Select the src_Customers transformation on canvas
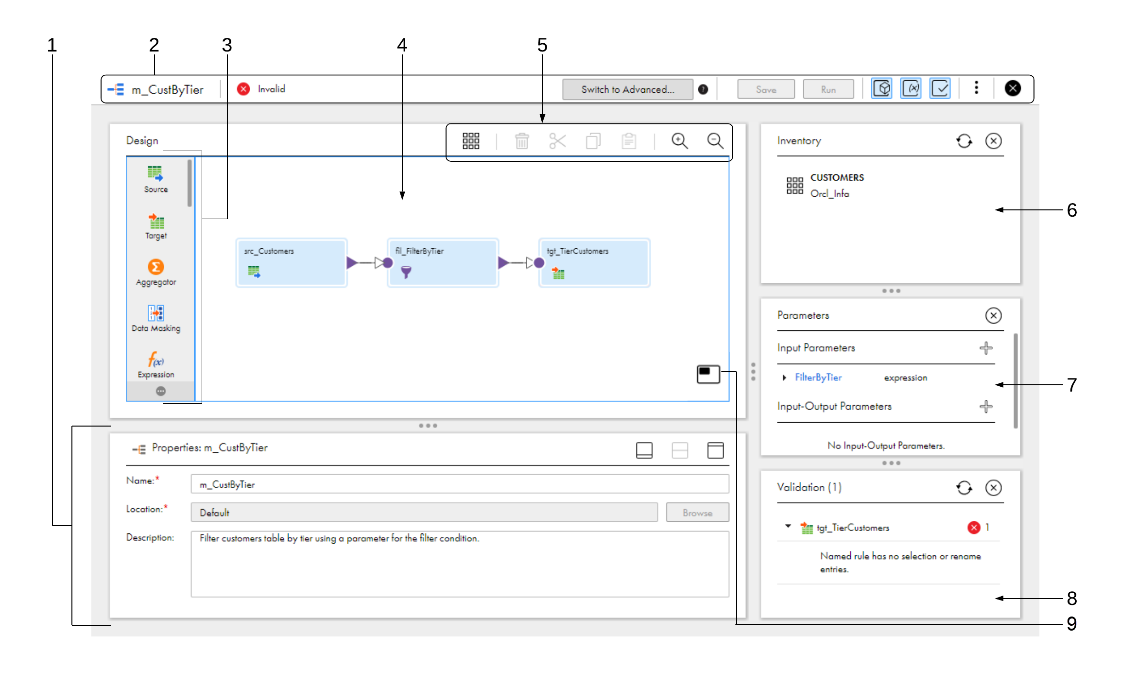This screenshot has width=1137, height=686. (292, 263)
